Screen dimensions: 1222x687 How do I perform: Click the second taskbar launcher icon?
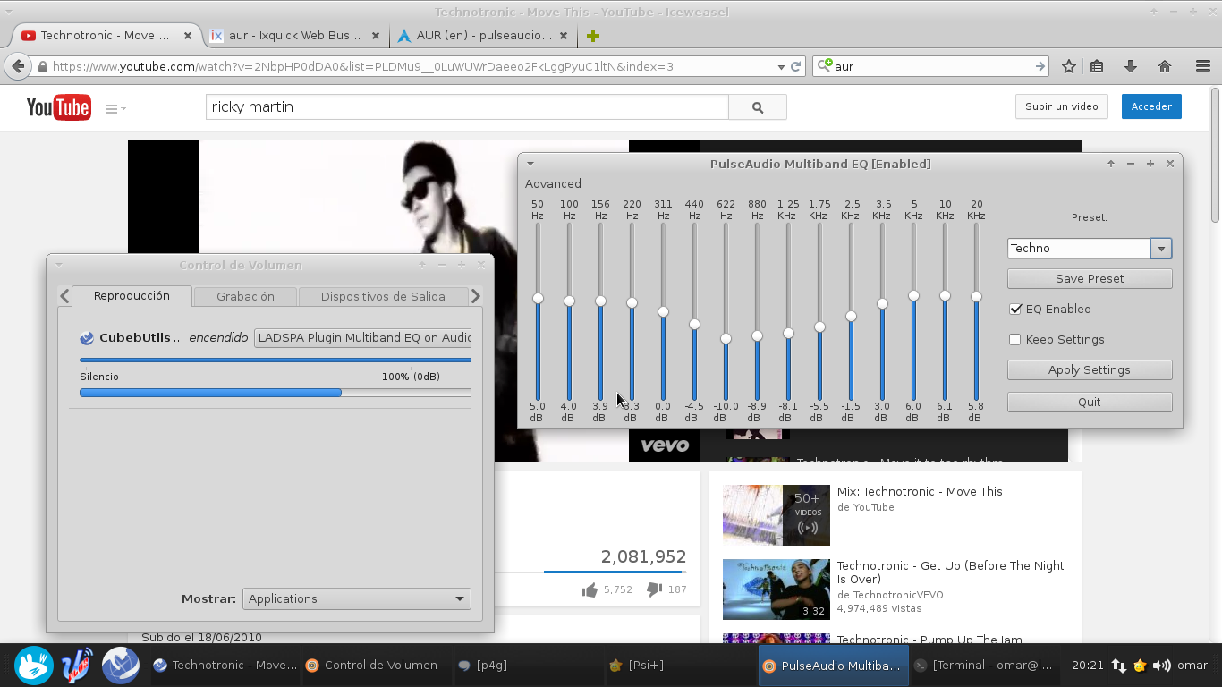click(78, 666)
